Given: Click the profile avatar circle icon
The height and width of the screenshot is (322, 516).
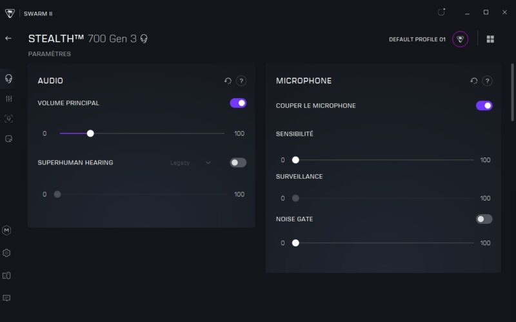Looking at the screenshot, I should 460,39.
